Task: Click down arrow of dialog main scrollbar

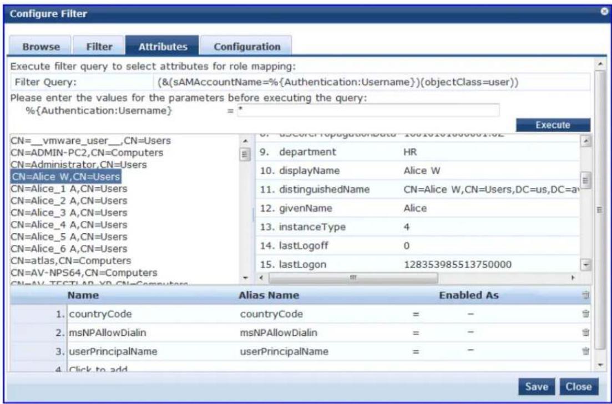Action: tap(600, 365)
